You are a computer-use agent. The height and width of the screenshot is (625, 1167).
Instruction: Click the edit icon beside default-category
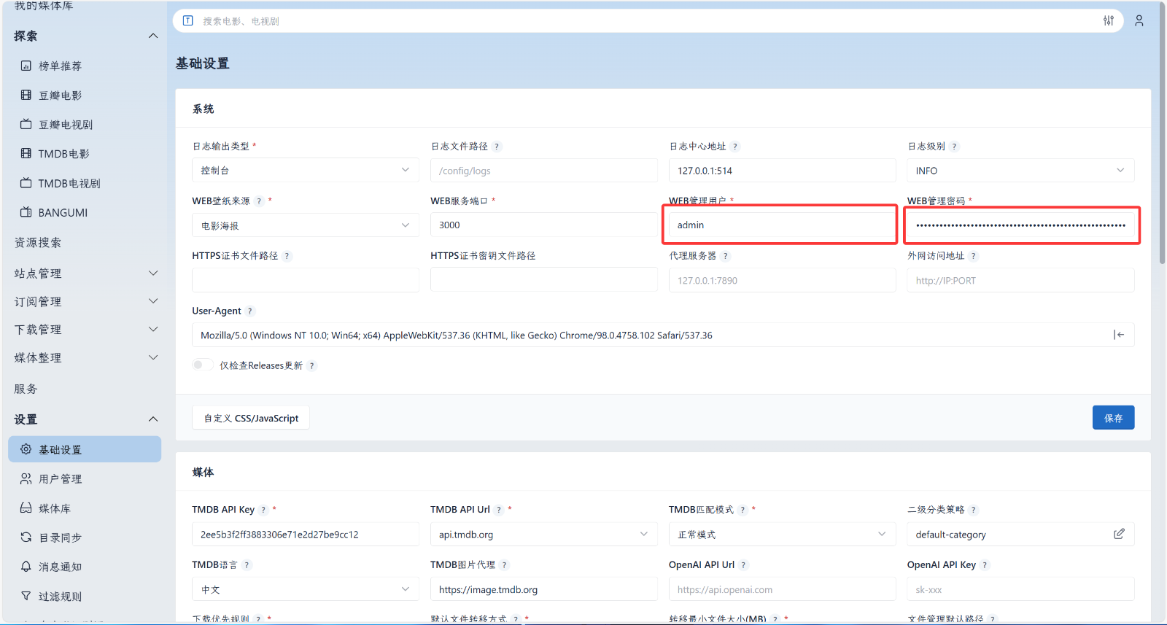pos(1119,534)
